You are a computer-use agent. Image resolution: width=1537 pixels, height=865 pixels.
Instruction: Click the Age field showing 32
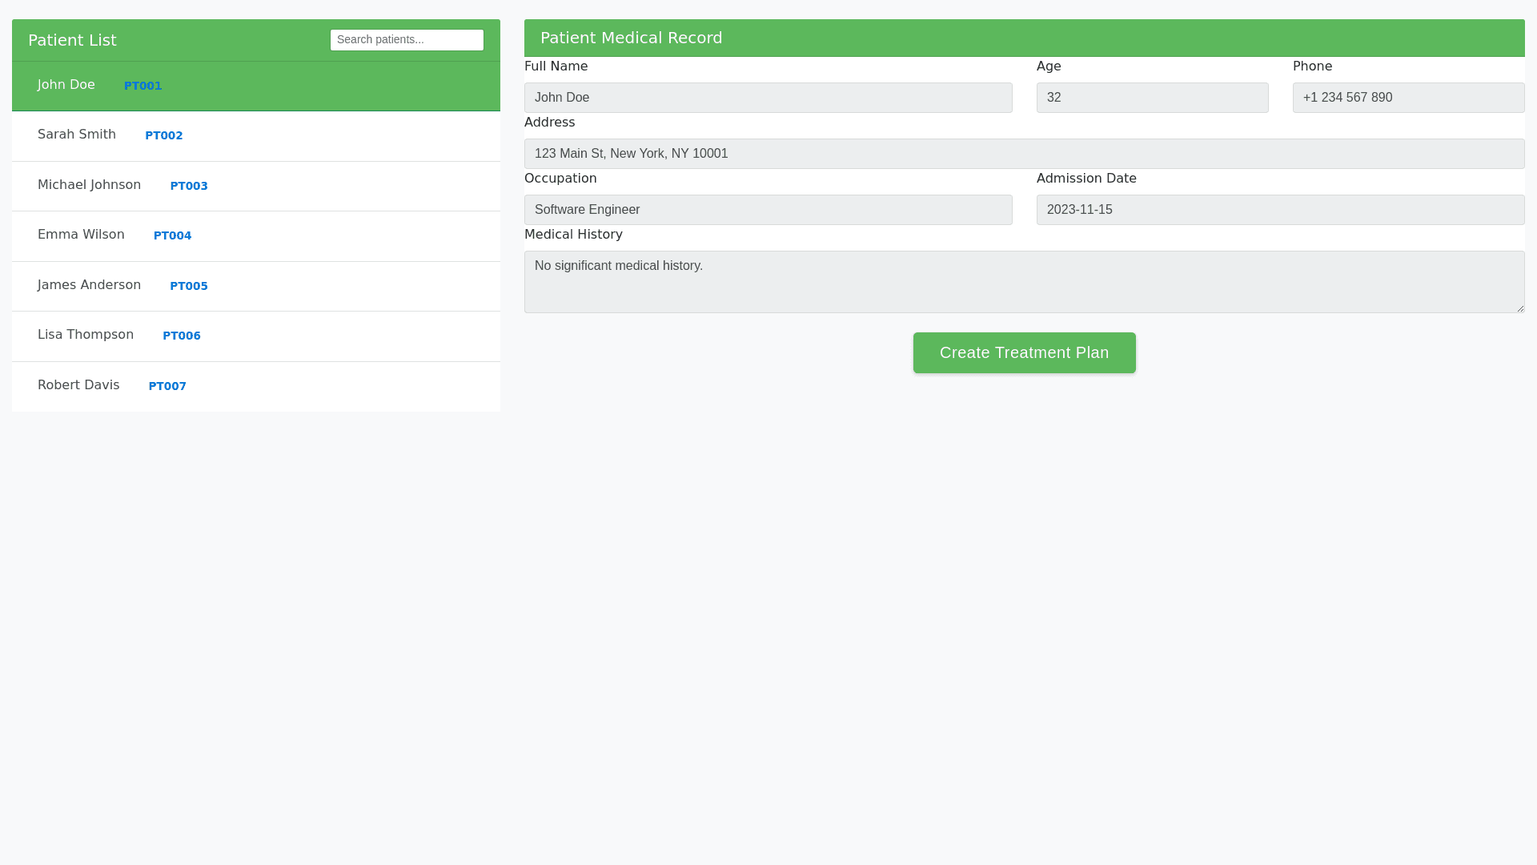point(1152,98)
